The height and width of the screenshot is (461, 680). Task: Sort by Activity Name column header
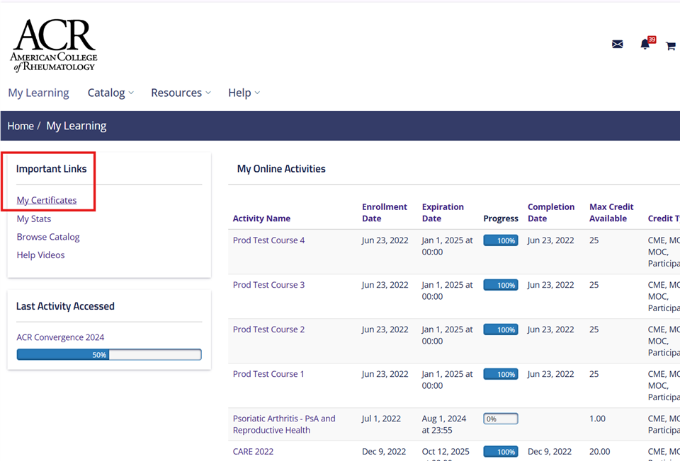tap(261, 218)
